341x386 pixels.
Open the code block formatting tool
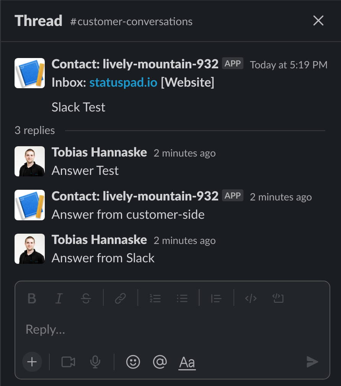click(278, 299)
